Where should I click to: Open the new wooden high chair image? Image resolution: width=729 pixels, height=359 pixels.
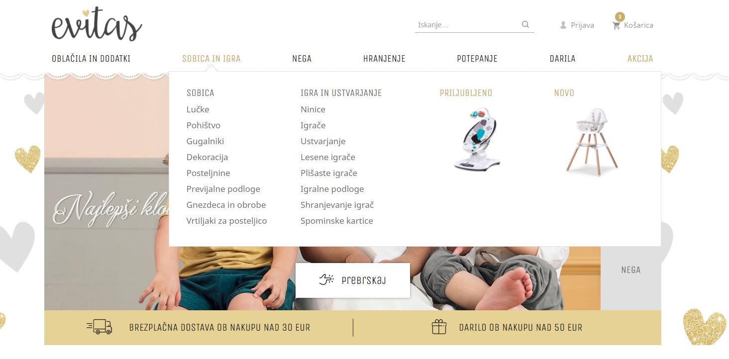(x=592, y=141)
